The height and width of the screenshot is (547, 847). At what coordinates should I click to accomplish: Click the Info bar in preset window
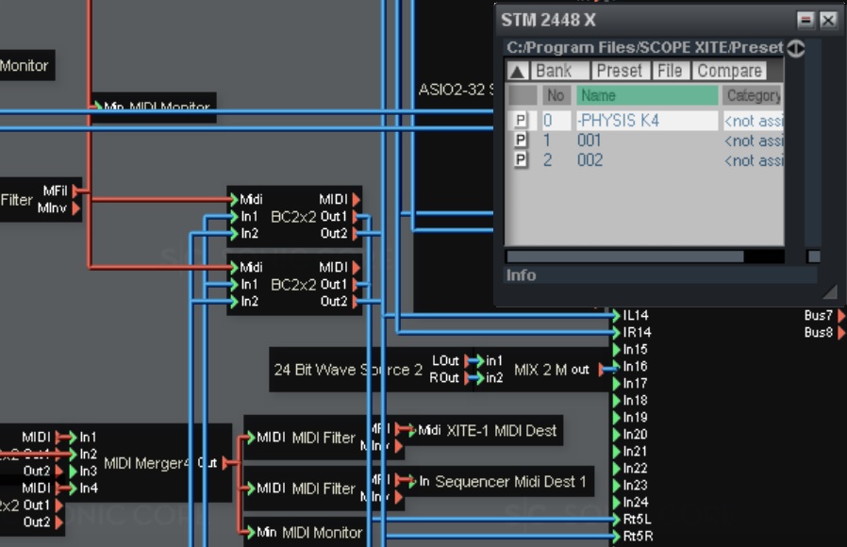[x=660, y=275]
